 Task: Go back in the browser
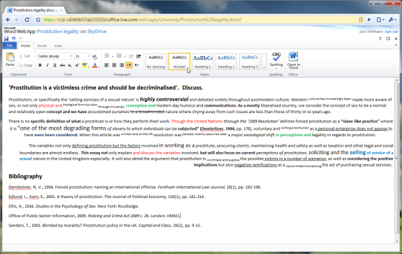pos(8,20)
